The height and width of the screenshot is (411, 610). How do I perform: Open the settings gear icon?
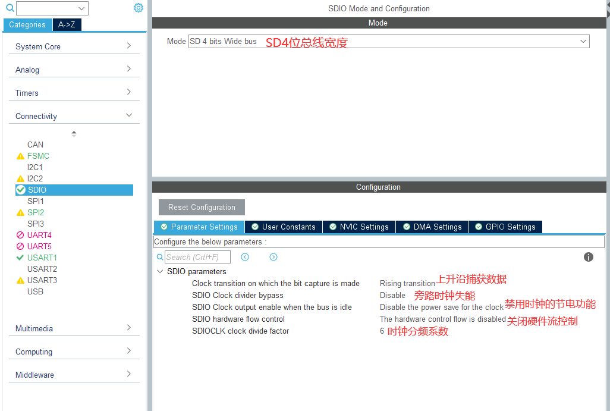[138, 8]
